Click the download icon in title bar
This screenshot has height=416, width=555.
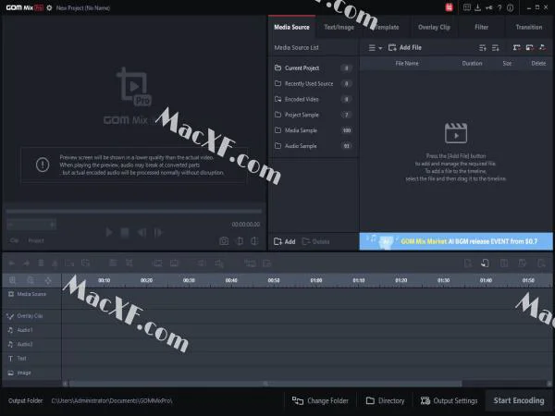click(x=477, y=7)
